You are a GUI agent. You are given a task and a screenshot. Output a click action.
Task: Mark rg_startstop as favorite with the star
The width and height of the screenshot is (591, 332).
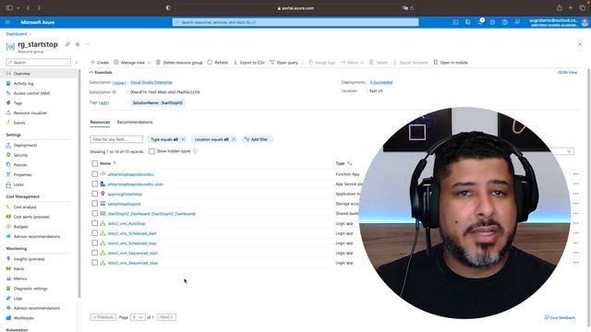(78, 44)
